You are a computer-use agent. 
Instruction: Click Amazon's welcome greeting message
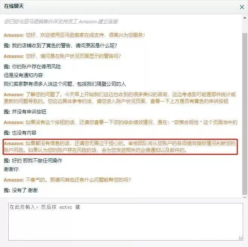pos(74,35)
